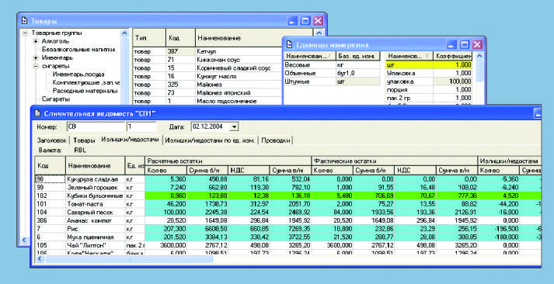Screen dimensions: 554x284
Task: Select the Сахарный песок row
Action: pos(288,212)
